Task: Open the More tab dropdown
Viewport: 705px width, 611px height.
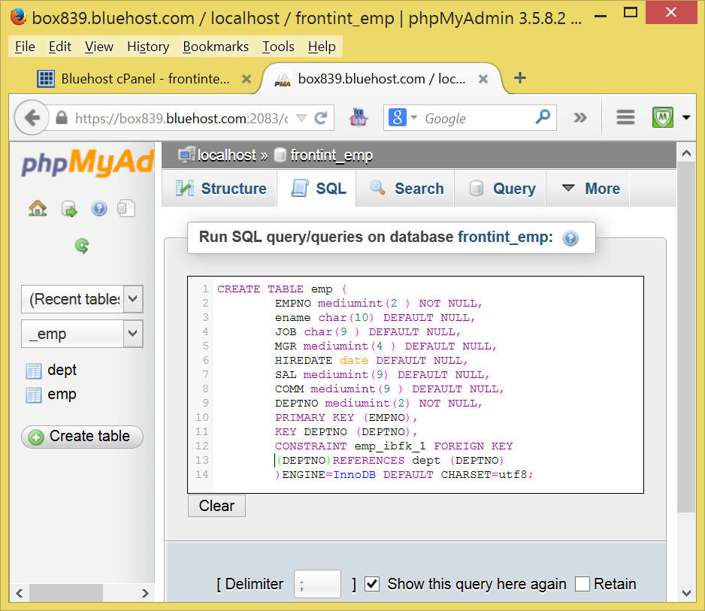Action: (591, 189)
